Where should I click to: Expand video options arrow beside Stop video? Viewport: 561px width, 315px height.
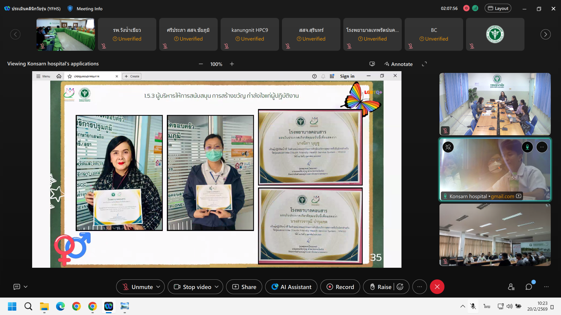pos(217,287)
